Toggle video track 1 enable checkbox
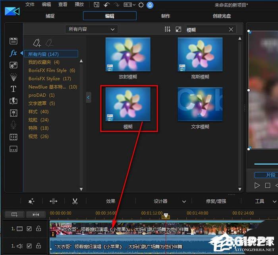 click(29, 228)
